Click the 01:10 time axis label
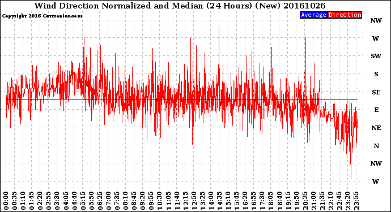 coord(23,201)
